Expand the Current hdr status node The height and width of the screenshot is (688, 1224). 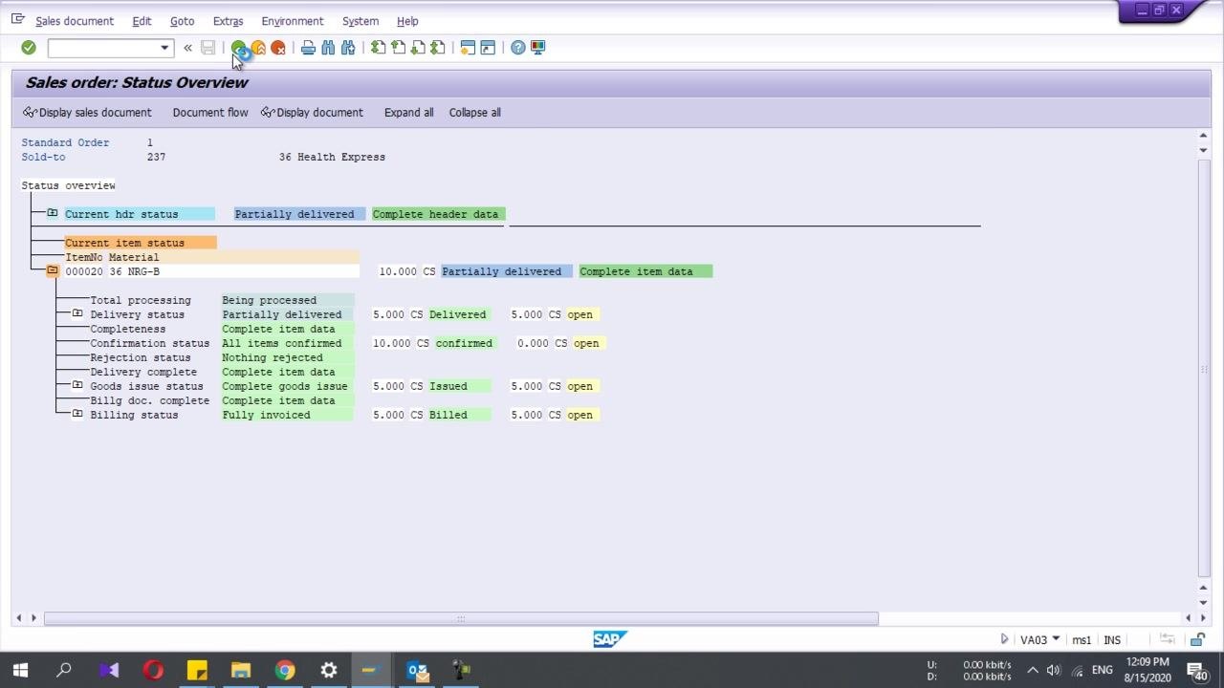53,213
